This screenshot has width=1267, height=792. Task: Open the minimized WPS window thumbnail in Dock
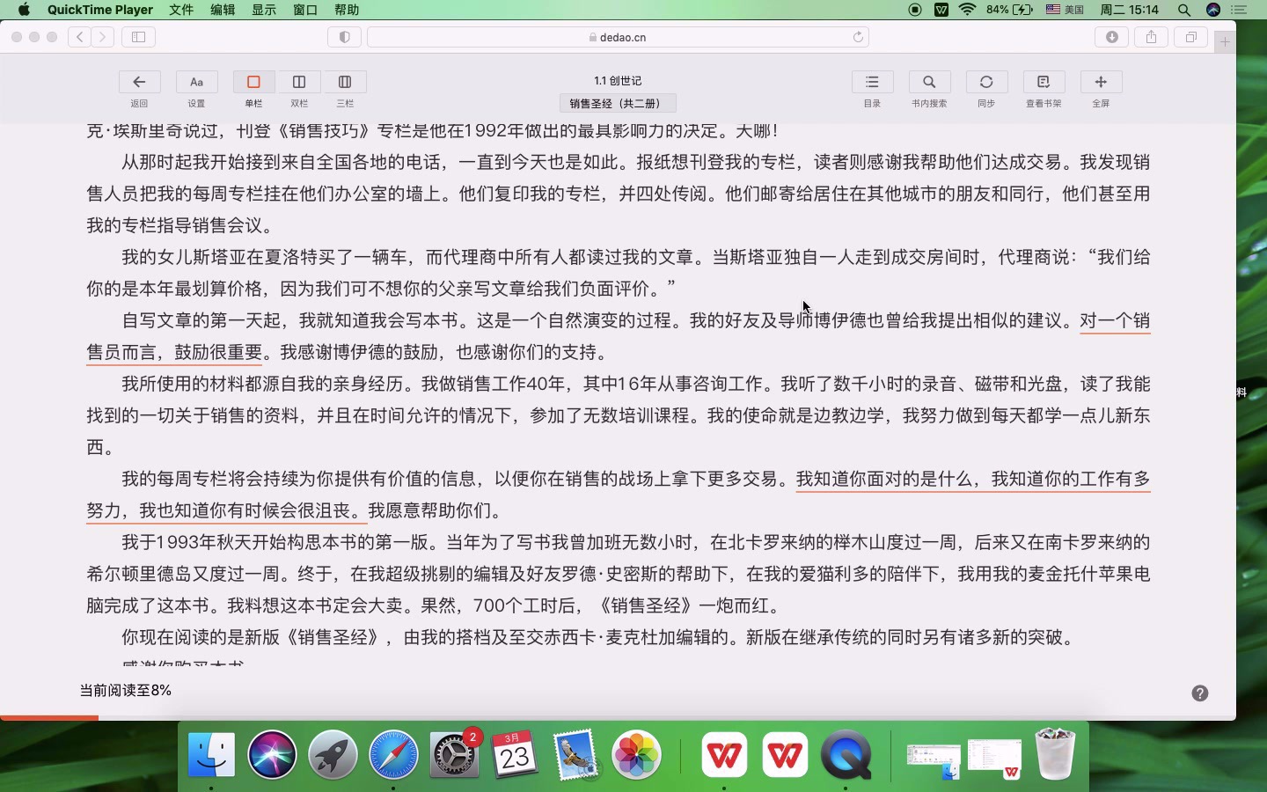click(994, 759)
